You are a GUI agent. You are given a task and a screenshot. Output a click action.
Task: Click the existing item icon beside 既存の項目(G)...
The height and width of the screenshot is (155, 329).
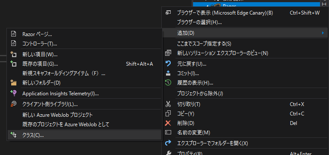coord(13,64)
